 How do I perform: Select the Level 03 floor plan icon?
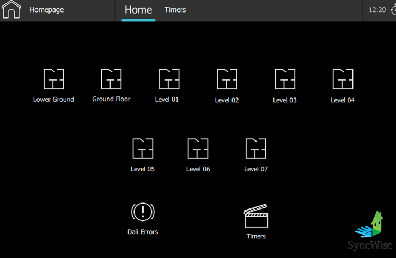pos(285,79)
